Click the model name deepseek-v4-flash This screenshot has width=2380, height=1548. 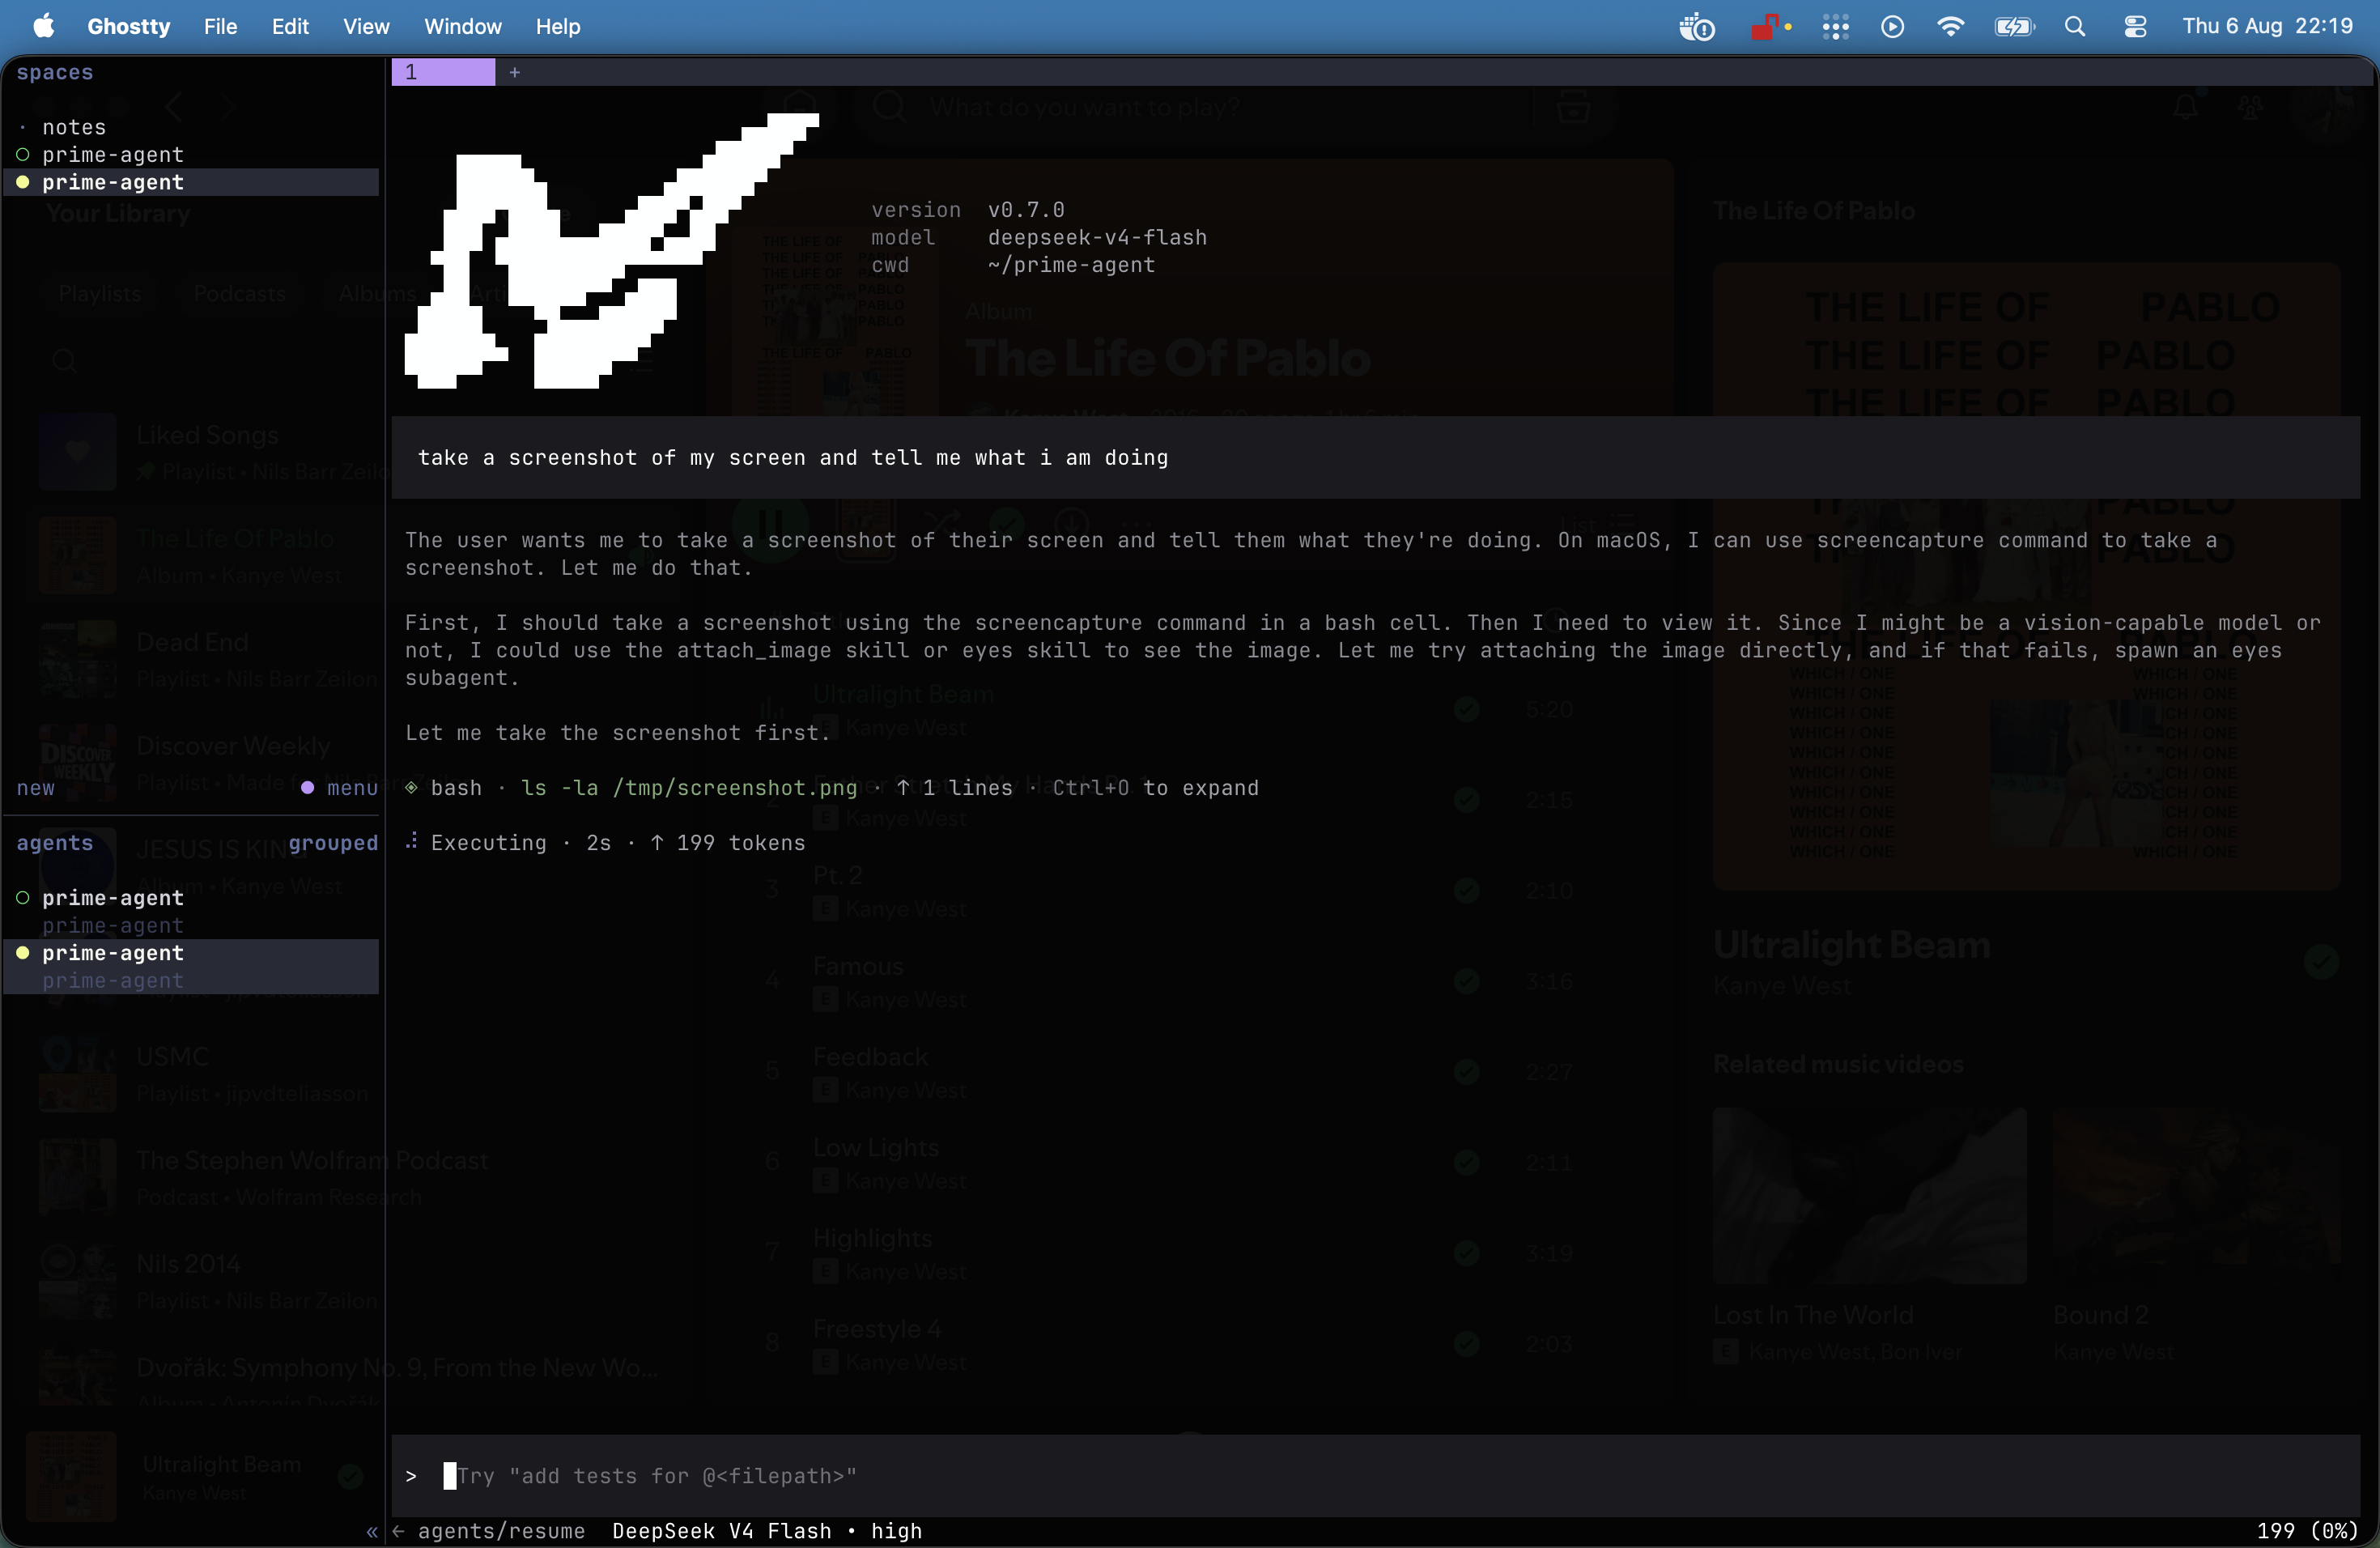pos(1097,237)
